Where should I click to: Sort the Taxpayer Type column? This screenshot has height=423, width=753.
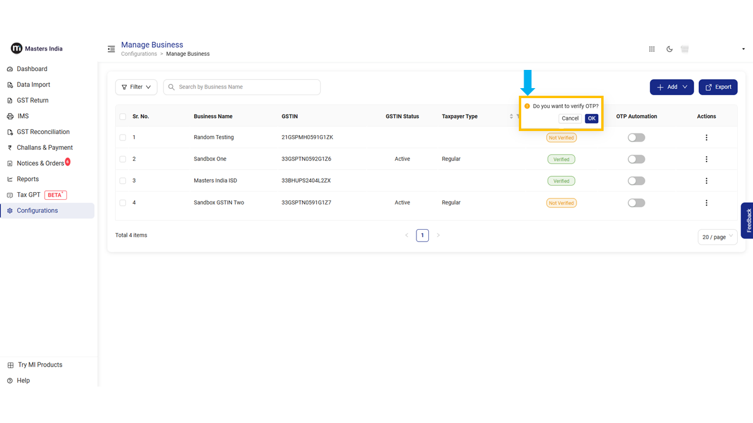pyautogui.click(x=511, y=116)
